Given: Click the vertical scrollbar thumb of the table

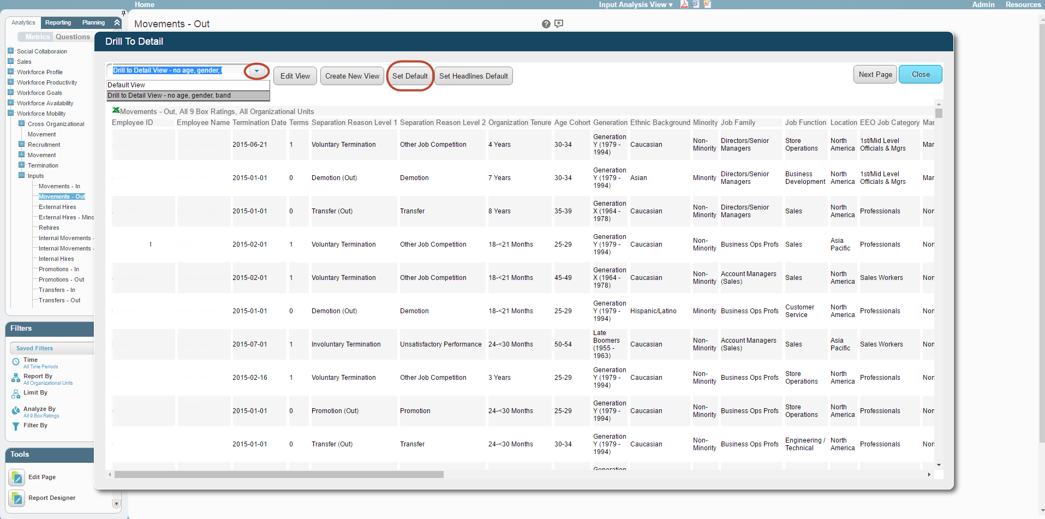Looking at the screenshot, I should [939, 113].
